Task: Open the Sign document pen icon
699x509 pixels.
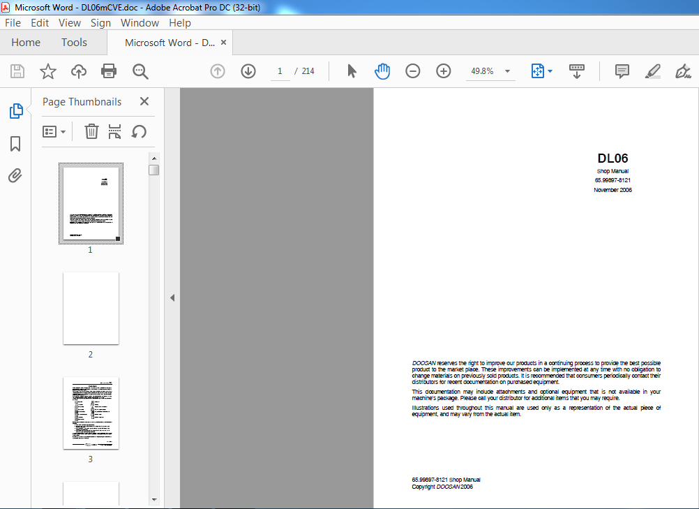Action: (683, 71)
